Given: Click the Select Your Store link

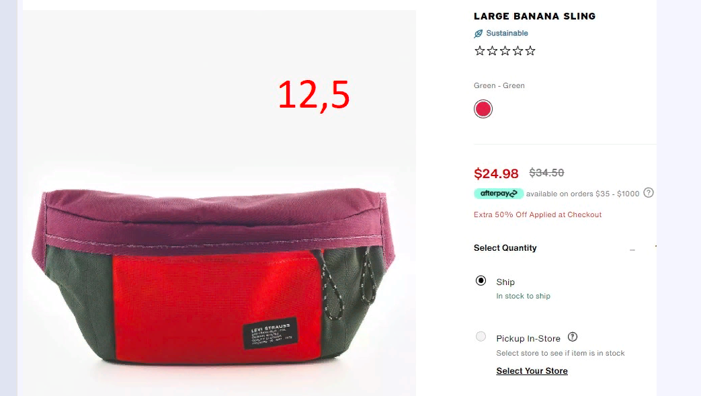Looking at the screenshot, I should pyautogui.click(x=532, y=371).
